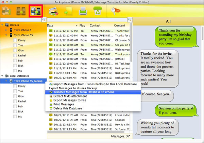Collapse Ted's iPhone 5S node
Viewport: 204px width, 143px height.
6,35
